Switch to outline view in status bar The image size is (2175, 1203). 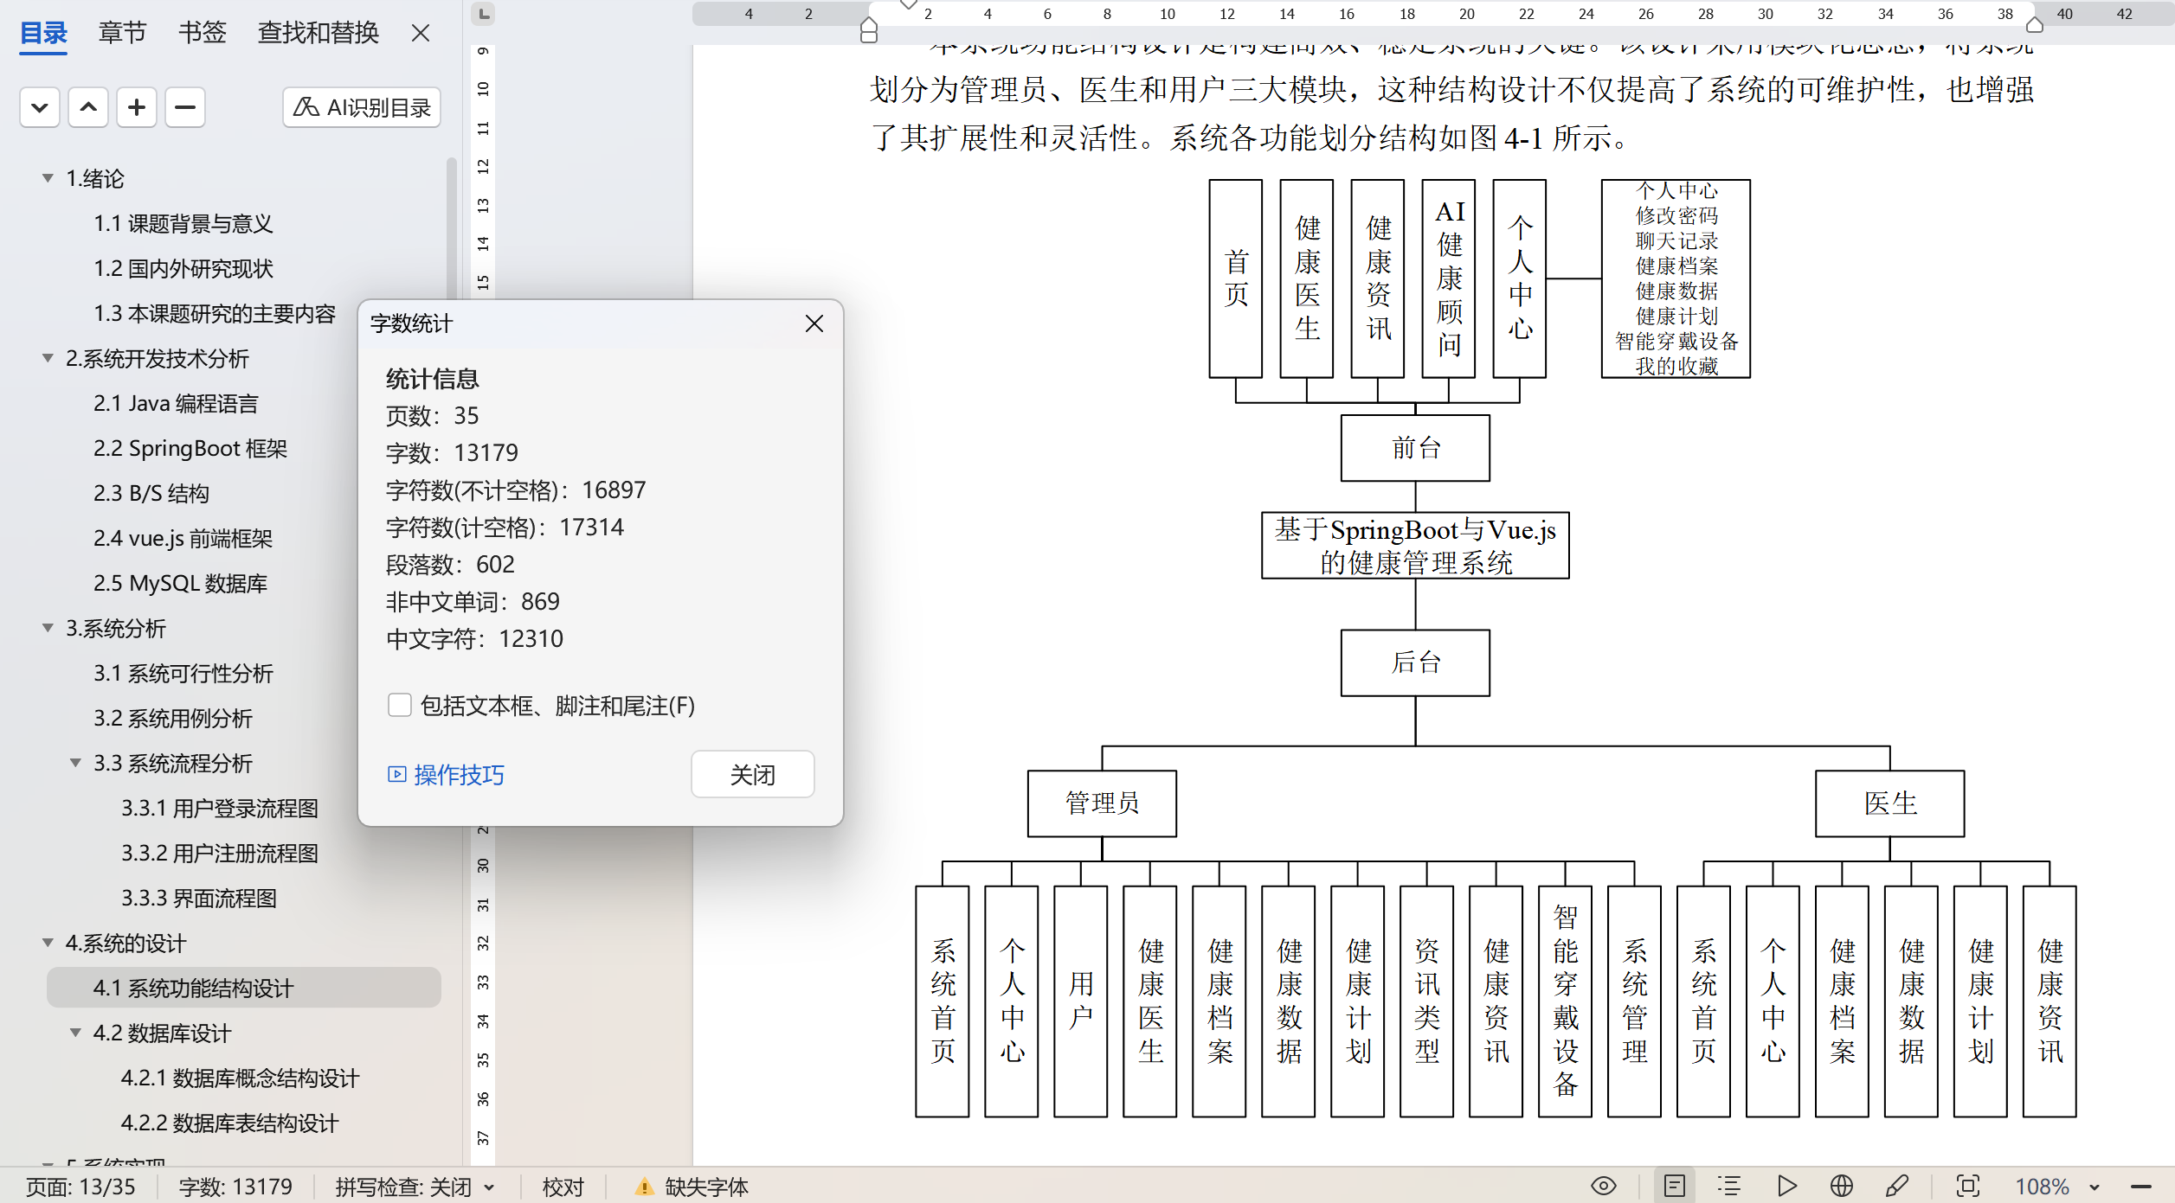tap(1729, 1186)
